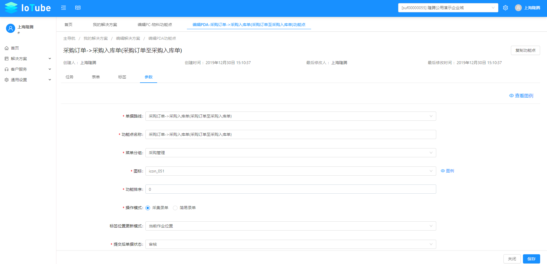Switch to the 编辑PC-物料功能点 page tab

point(155,25)
